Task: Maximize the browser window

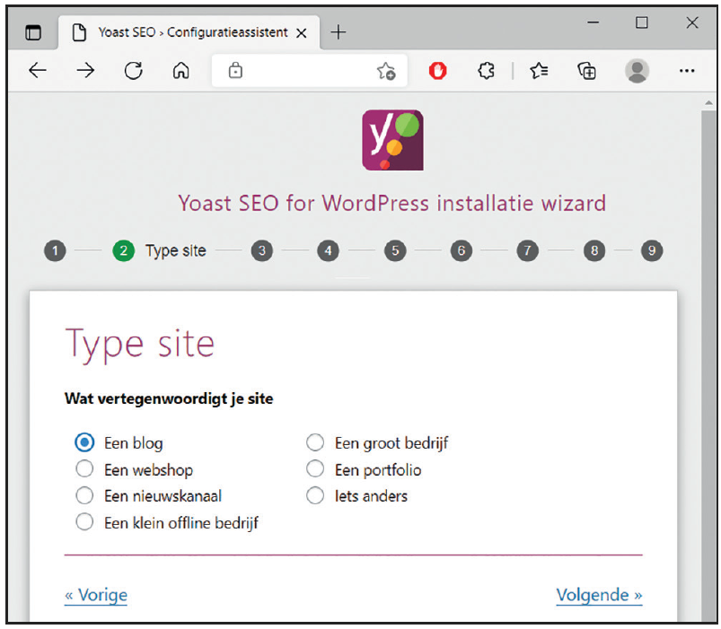Action: click(642, 22)
